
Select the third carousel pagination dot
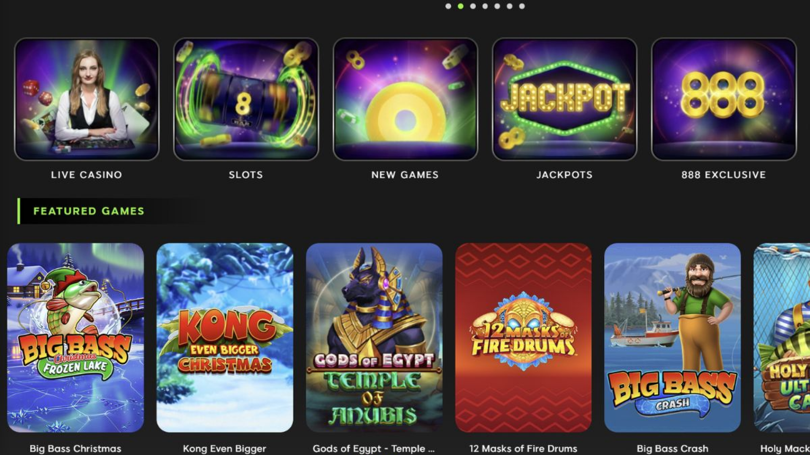473,6
